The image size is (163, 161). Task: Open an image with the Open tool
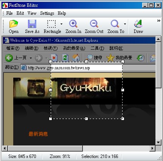[14, 27]
